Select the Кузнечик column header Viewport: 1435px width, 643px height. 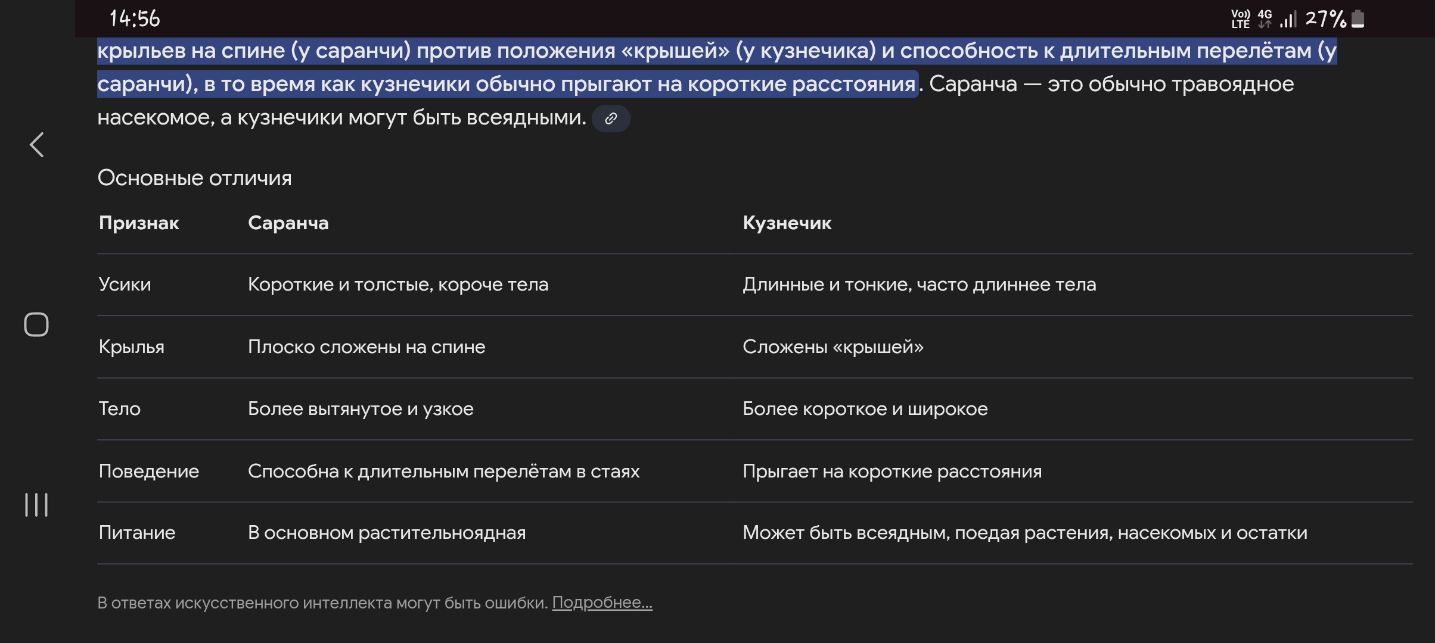coord(787,223)
